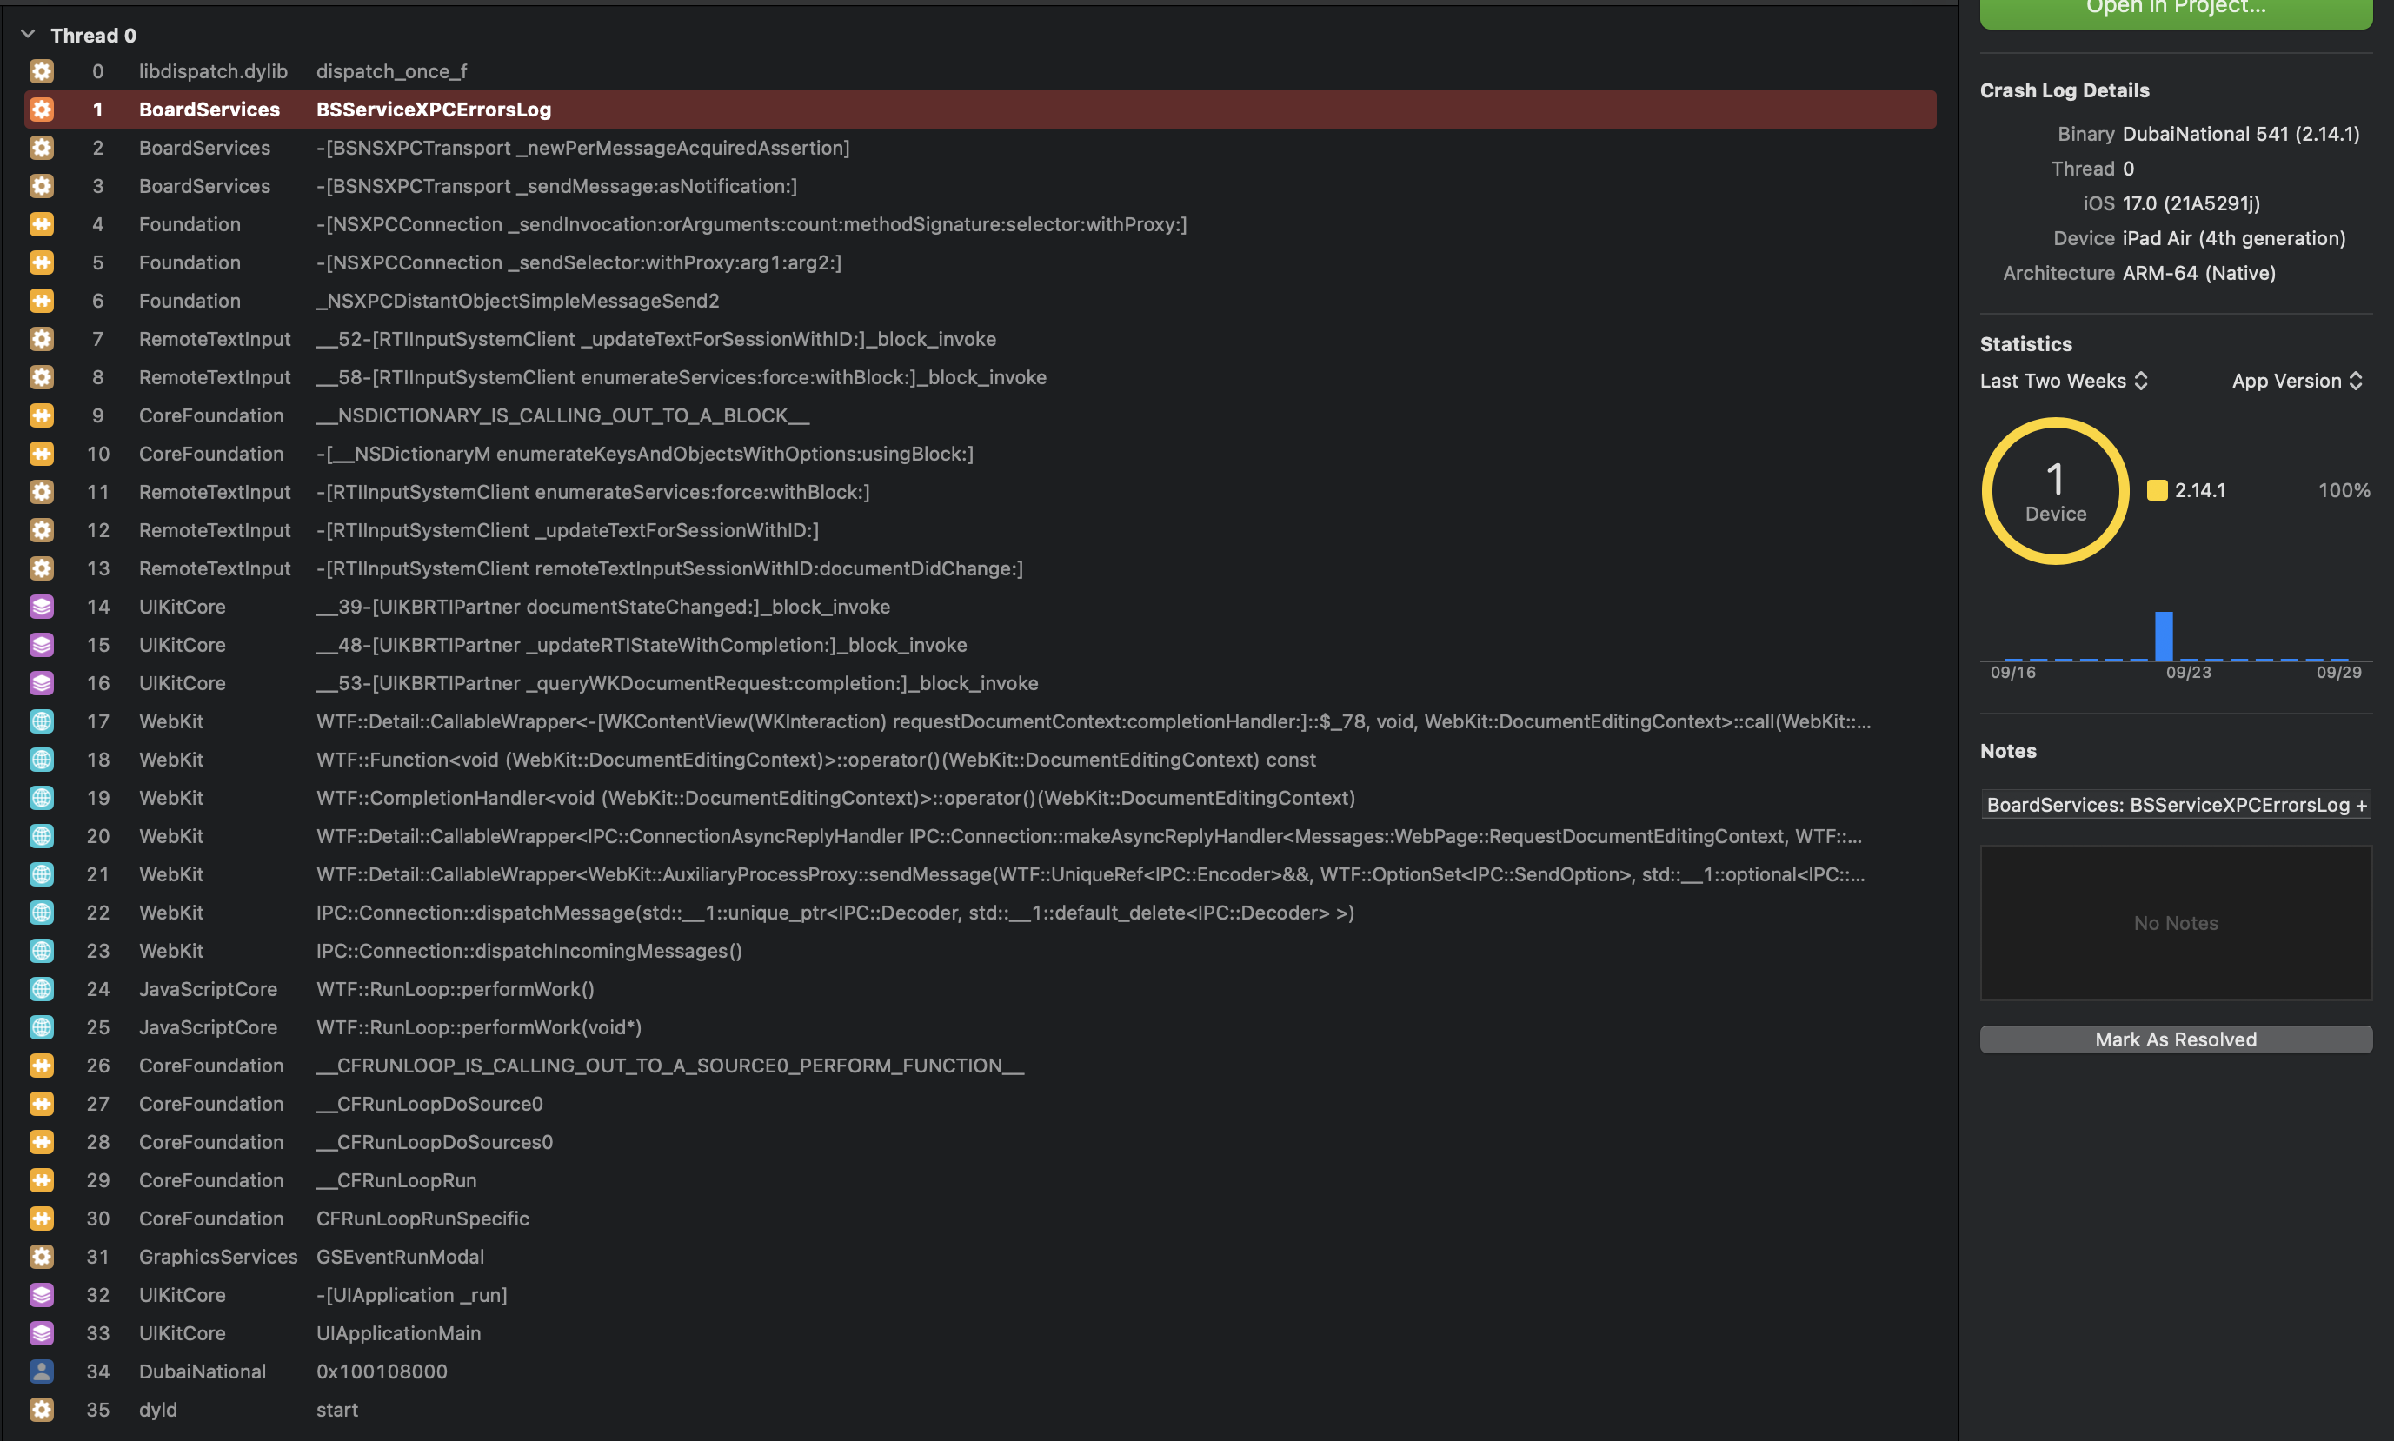
Task: Click the WebKit globe icon on frame 17
Action: point(41,721)
